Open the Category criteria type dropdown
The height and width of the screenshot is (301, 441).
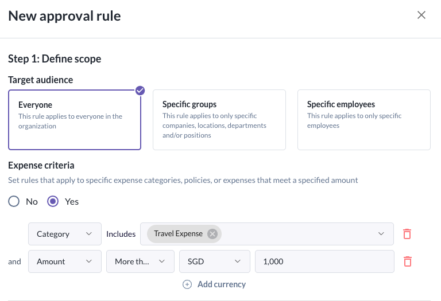pyautogui.click(x=64, y=234)
